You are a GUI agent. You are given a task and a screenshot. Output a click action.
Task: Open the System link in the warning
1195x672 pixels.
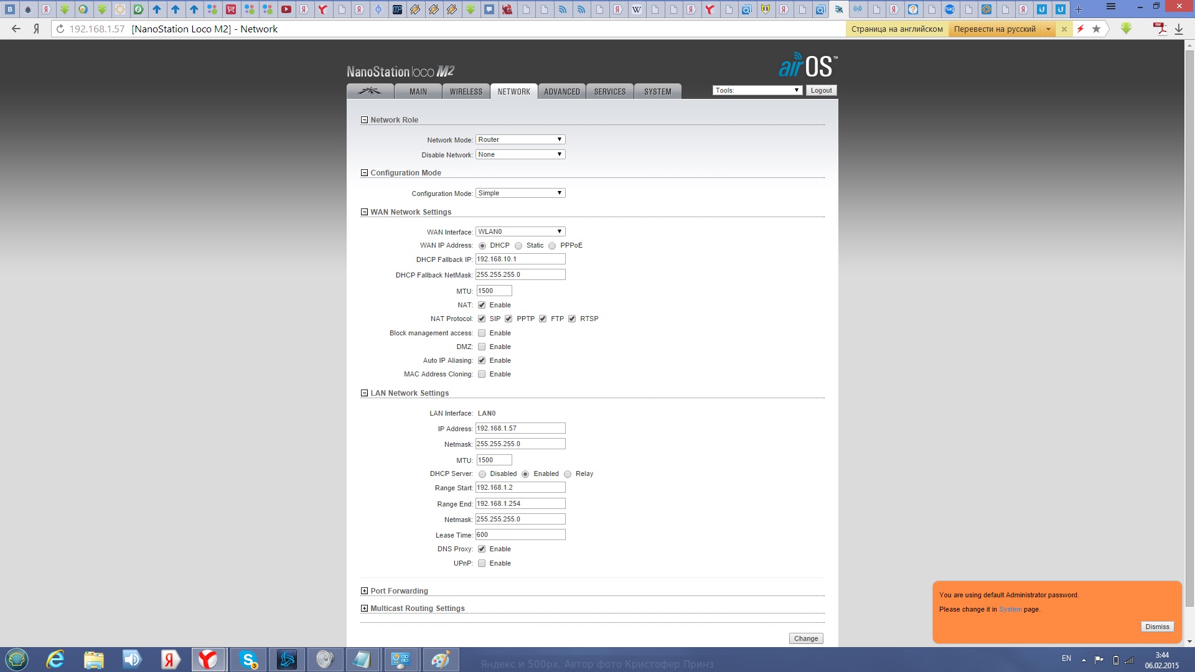click(1010, 609)
